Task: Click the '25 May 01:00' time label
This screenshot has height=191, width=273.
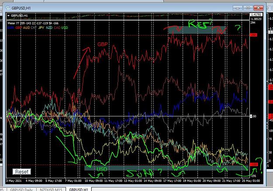Action: point(251,181)
